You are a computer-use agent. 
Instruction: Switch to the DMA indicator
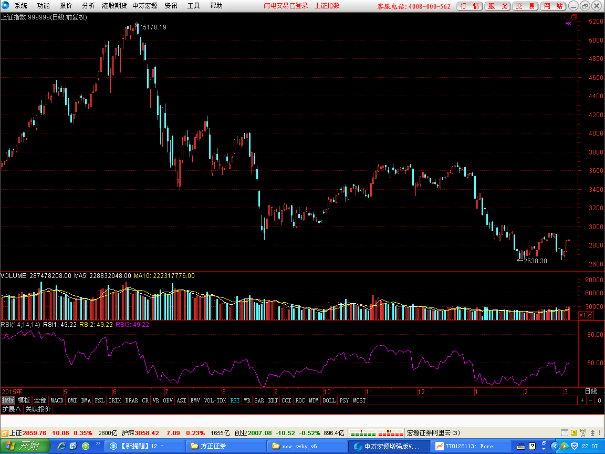click(x=86, y=401)
